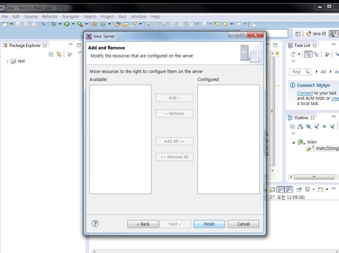Click New Task icon in Task List
Screen dimensions: 339x253
[x=293, y=55]
